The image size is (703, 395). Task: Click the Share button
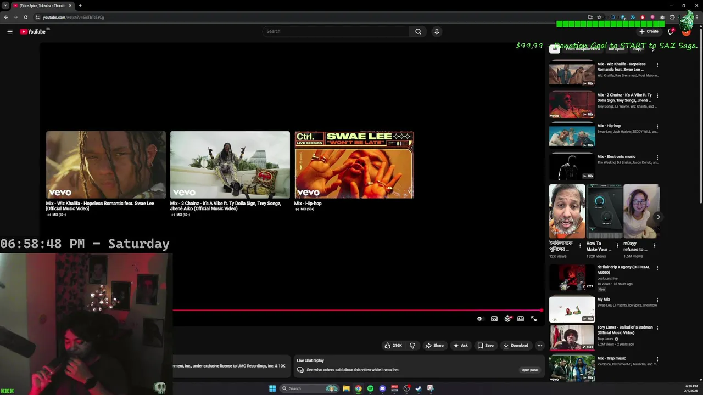(434, 346)
